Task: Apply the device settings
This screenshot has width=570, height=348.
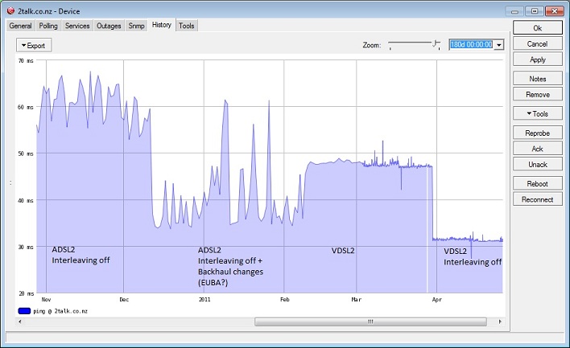Action: point(538,59)
